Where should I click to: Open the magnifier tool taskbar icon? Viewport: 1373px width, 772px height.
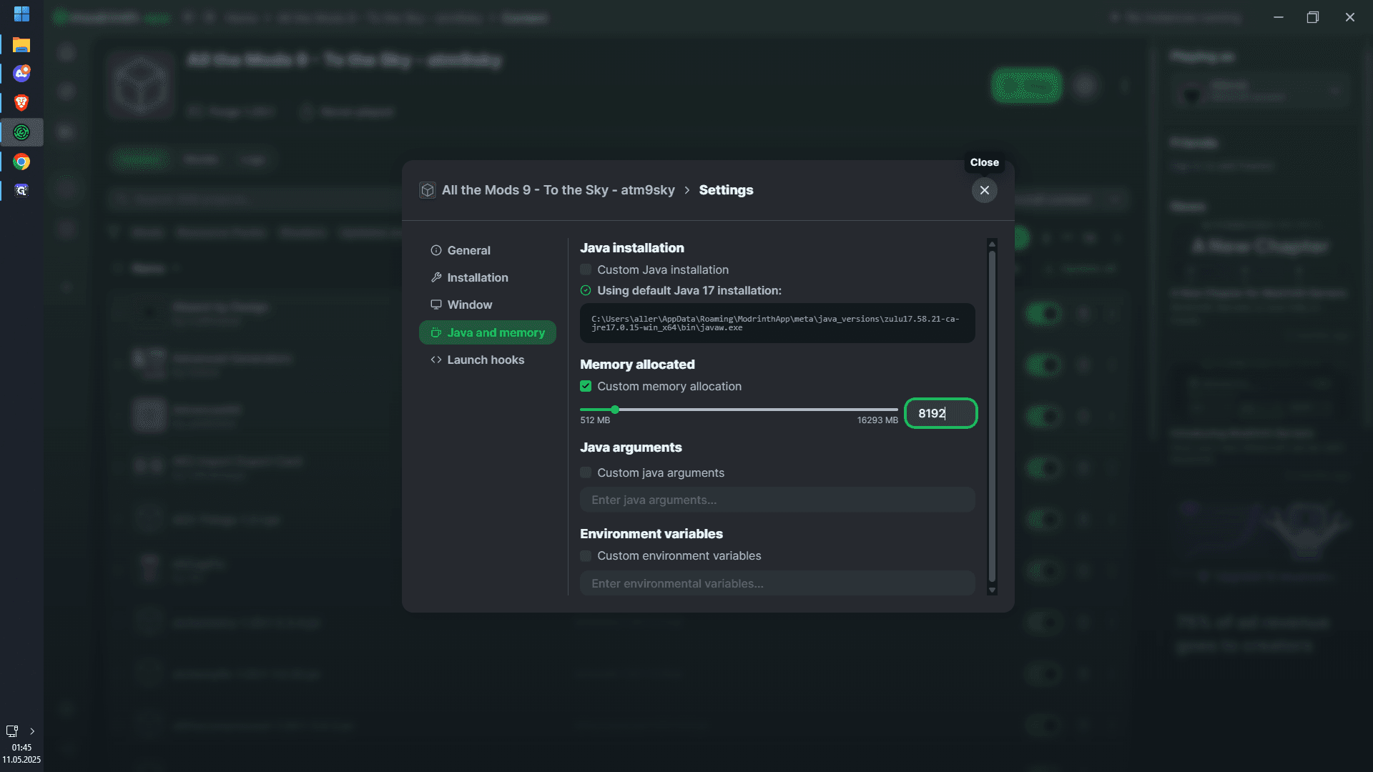pyautogui.click(x=21, y=190)
